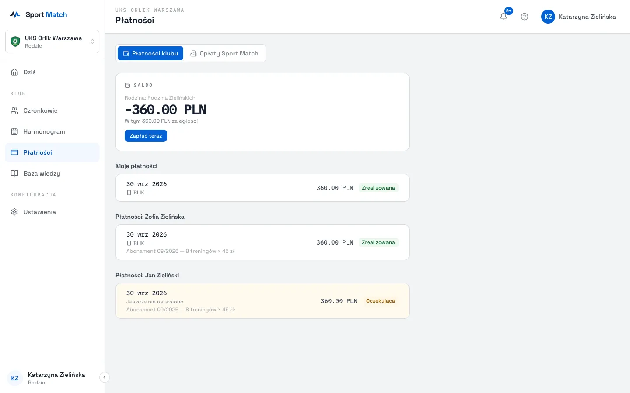Click the KZ avatar in top bar
Viewport: 630px width, 393px height.
(x=548, y=17)
